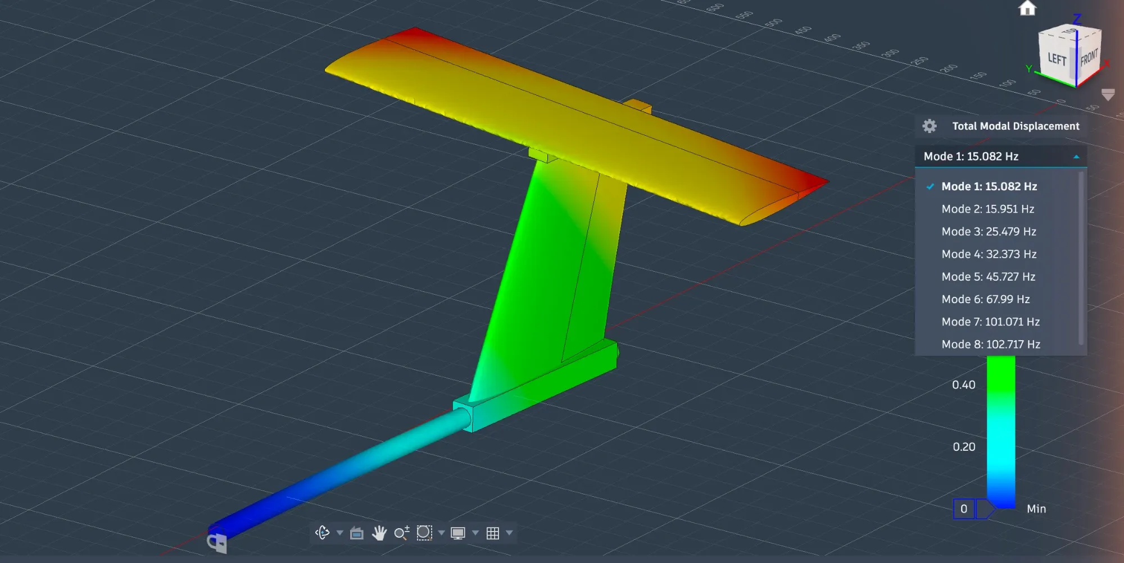
Task: Open legend settings gear icon
Action: (x=930, y=126)
